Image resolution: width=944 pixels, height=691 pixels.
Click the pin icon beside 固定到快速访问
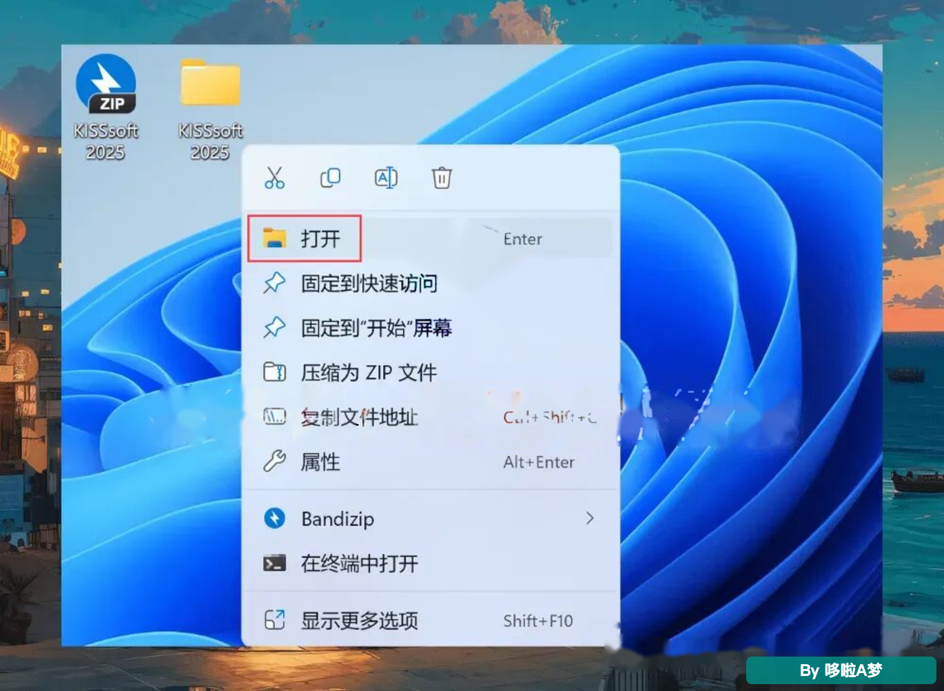point(274,283)
